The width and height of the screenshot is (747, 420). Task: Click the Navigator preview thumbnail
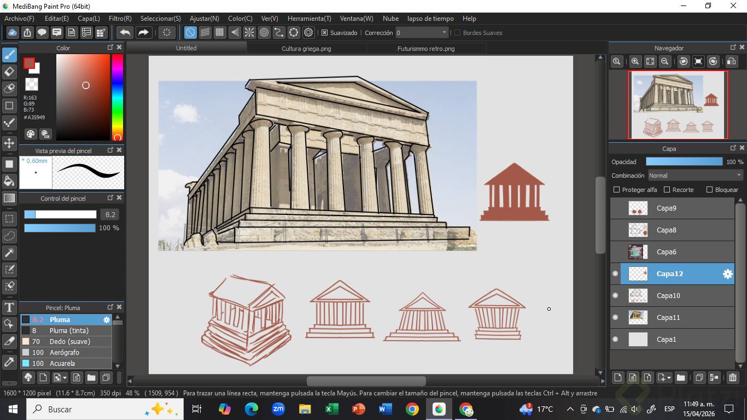pos(678,105)
